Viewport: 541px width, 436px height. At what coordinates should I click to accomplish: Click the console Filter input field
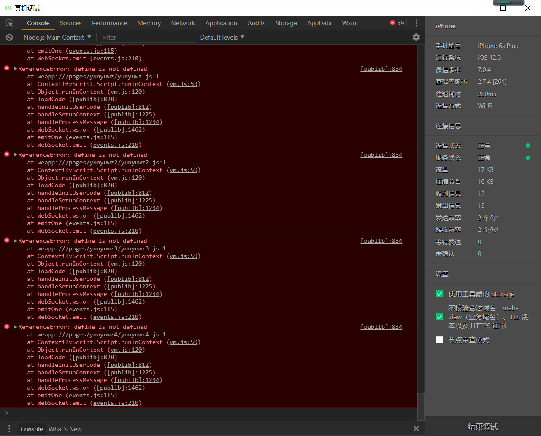[148, 37]
